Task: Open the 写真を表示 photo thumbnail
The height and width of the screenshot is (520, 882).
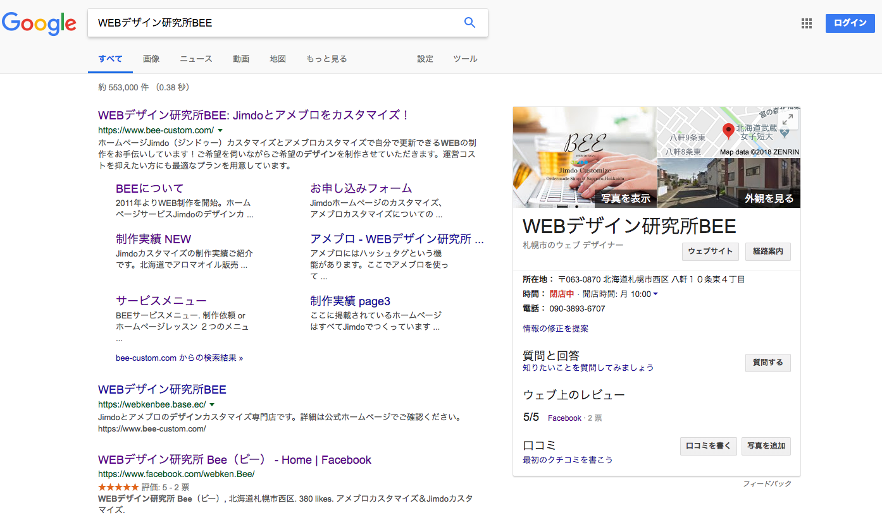Action: [585, 157]
